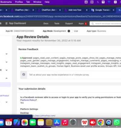Screen dimensions: 121x128
Task: Launch Music from the Dock
Action: pyautogui.click(x=65, y=122)
